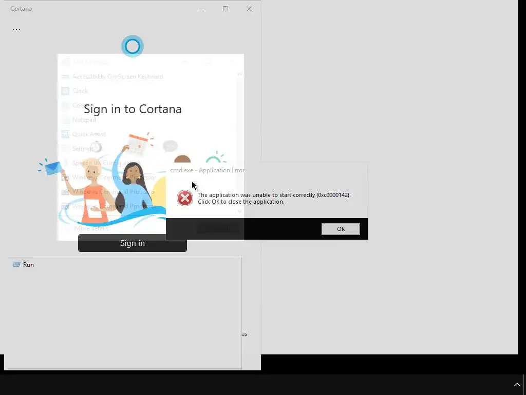Screen dimensions: 526x395
Task: Select the Run window title text
Action: tap(29, 265)
